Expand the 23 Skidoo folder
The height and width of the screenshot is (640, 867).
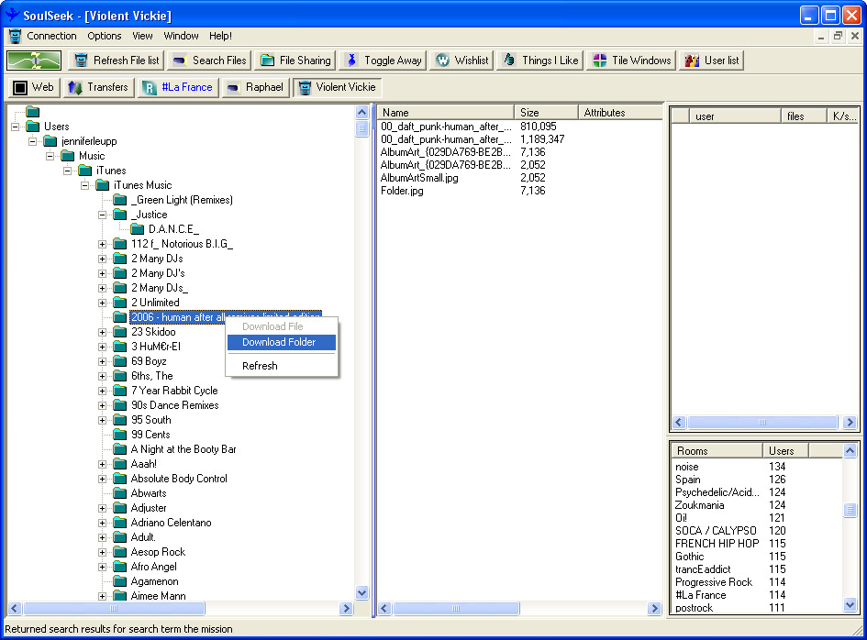tap(102, 332)
